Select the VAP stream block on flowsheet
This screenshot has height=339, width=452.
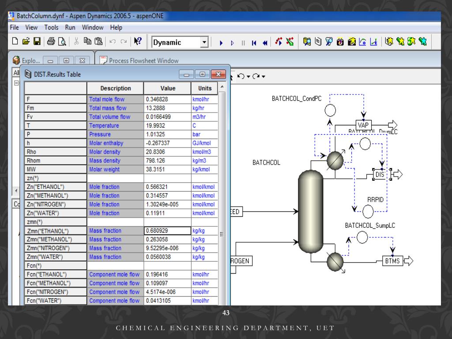363,125
